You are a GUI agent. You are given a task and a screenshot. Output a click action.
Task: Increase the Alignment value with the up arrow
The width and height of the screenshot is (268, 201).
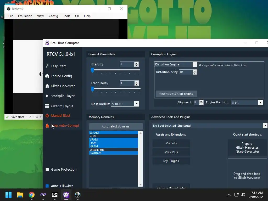point(201,101)
